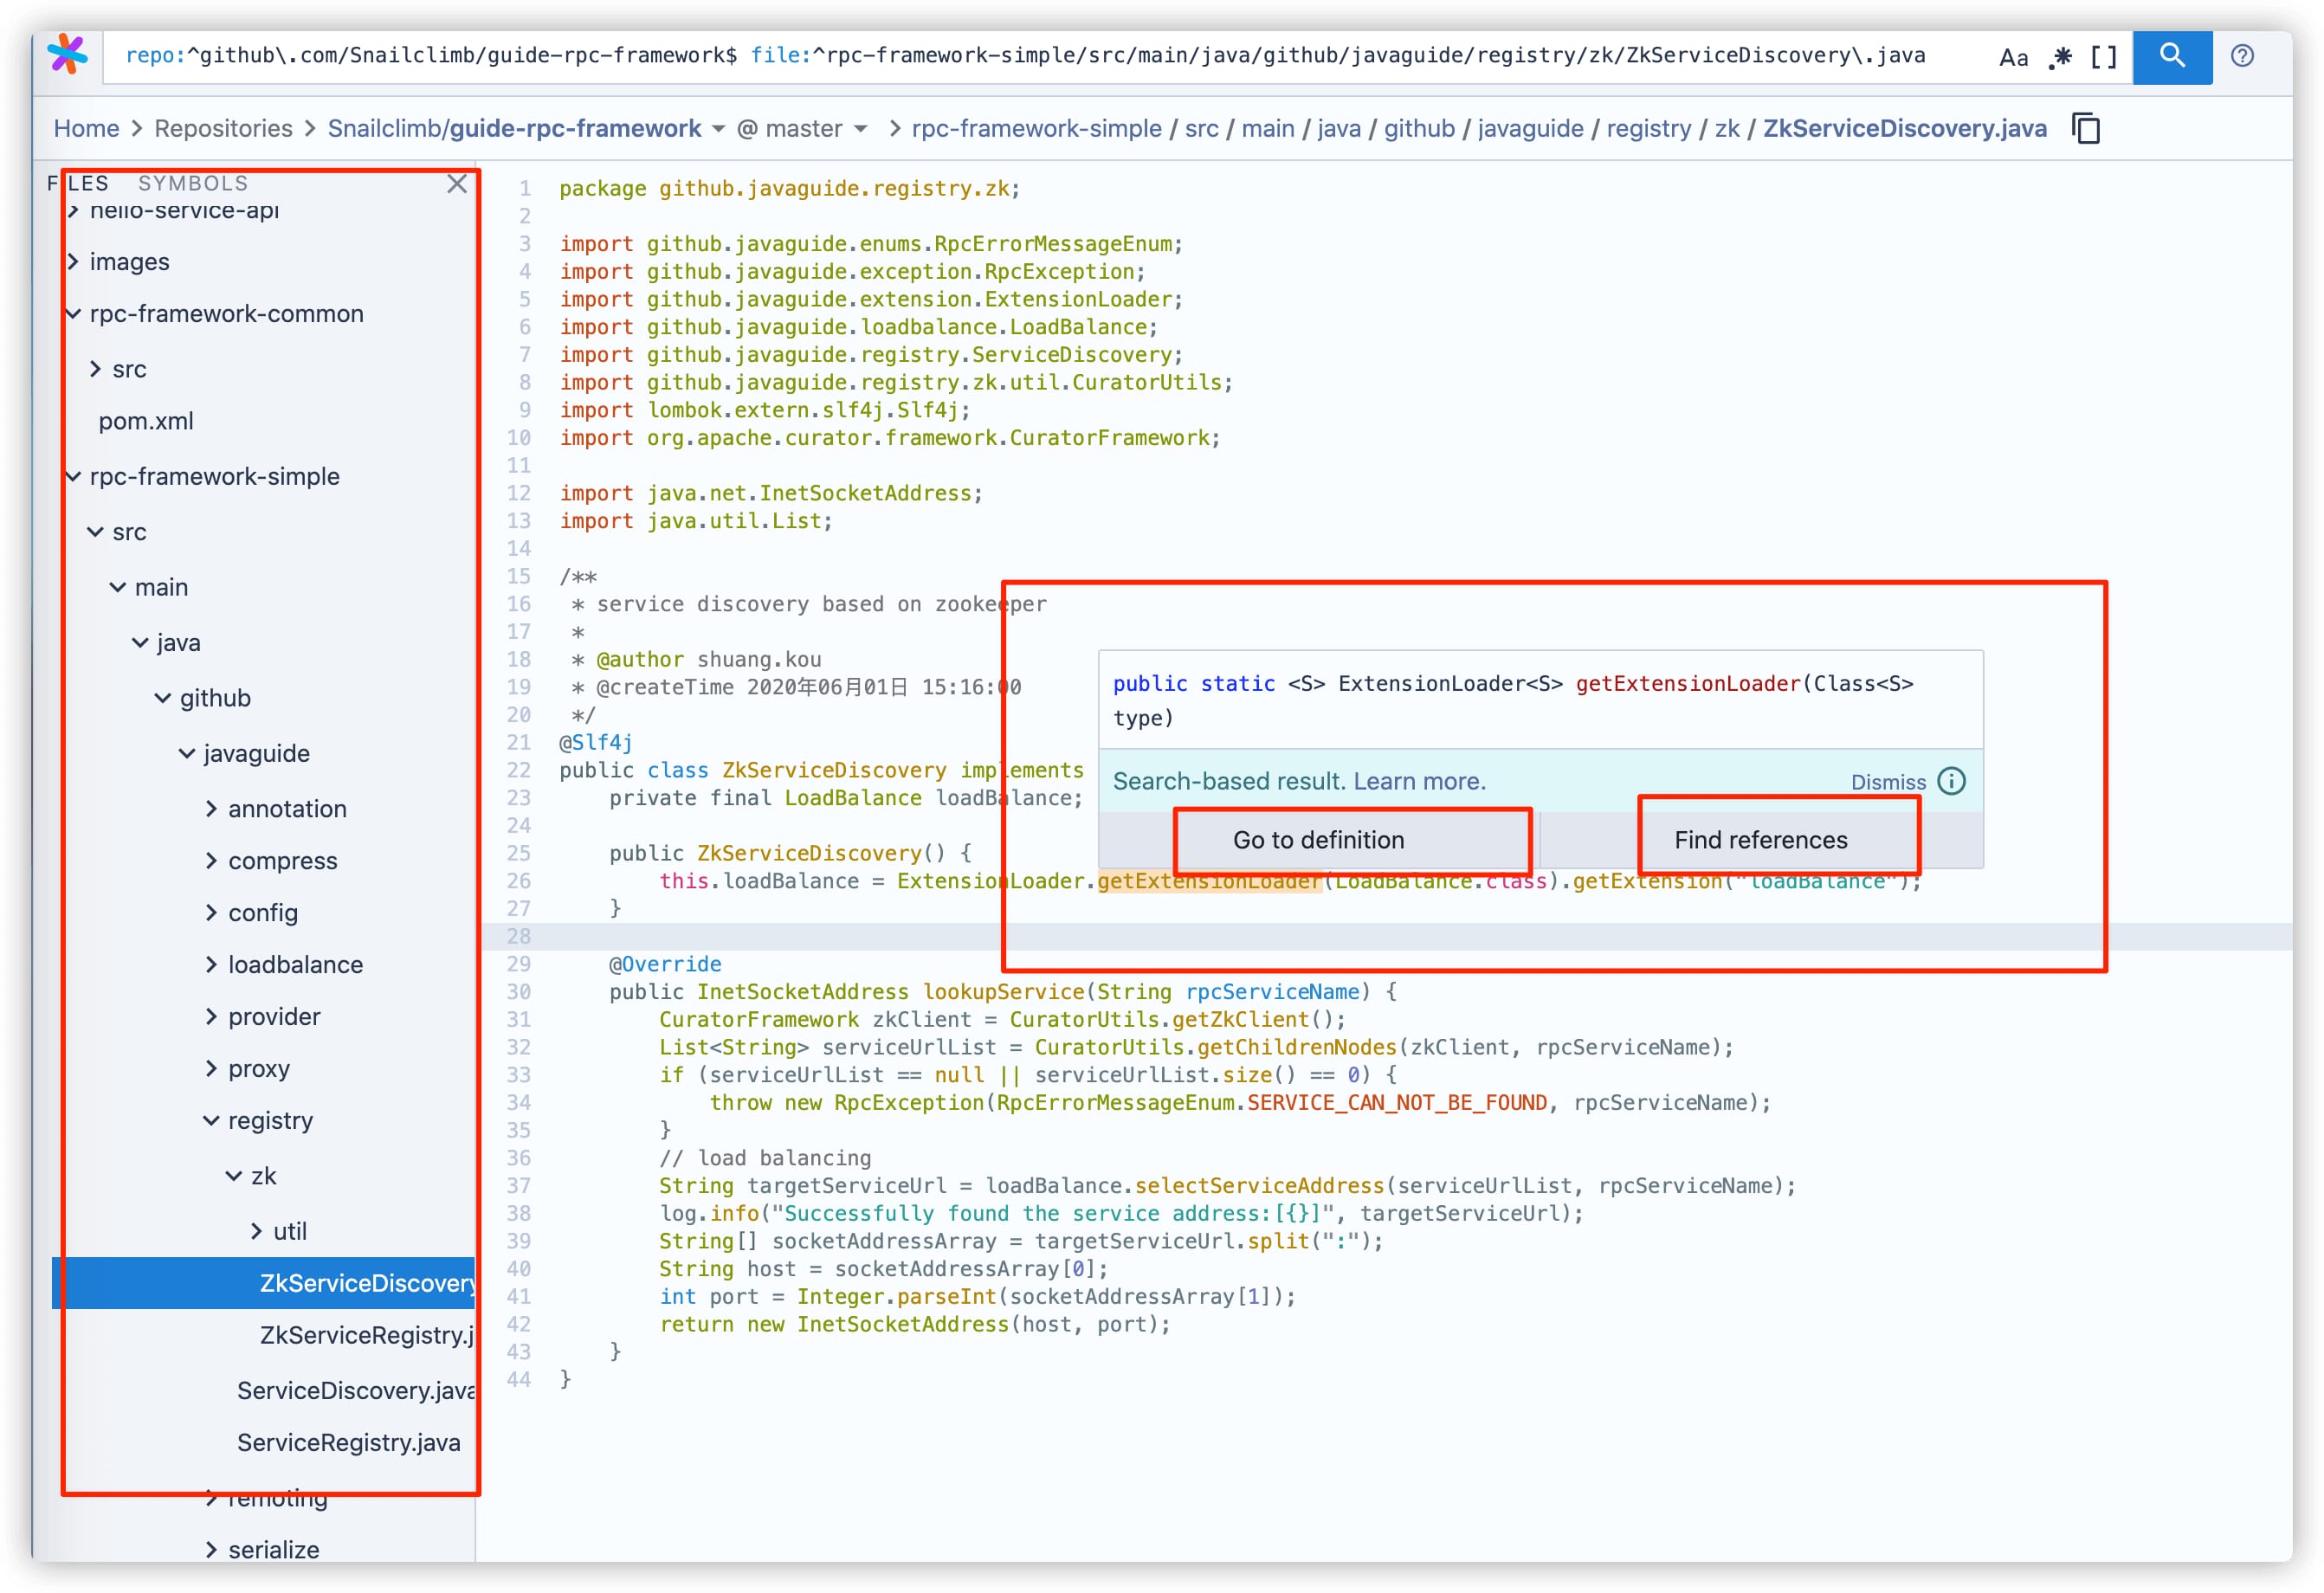The height and width of the screenshot is (1593, 2324).
Task: Open the zk folder in breadcrumb path
Action: coord(1726,129)
